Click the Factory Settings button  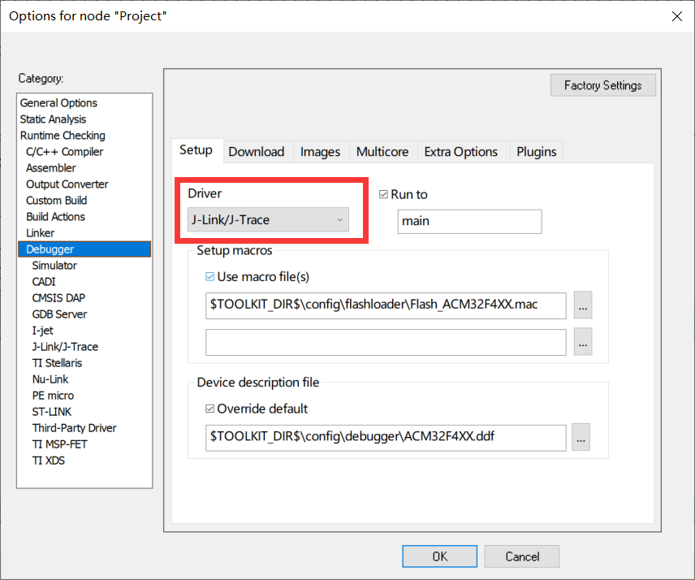602,85
